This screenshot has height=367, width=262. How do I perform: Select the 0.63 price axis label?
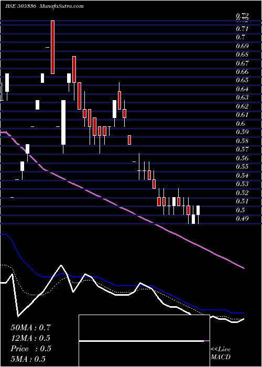tap(242, 98)
